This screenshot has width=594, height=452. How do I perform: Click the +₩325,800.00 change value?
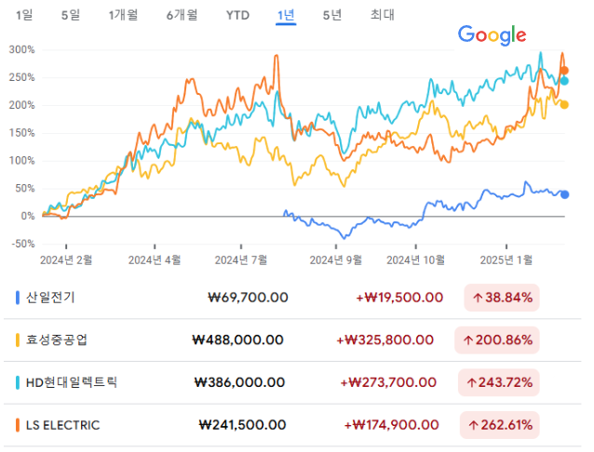385,340
